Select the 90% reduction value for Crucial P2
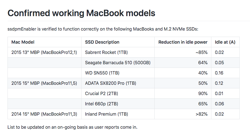The image size is (250, 139). point(203,93)
